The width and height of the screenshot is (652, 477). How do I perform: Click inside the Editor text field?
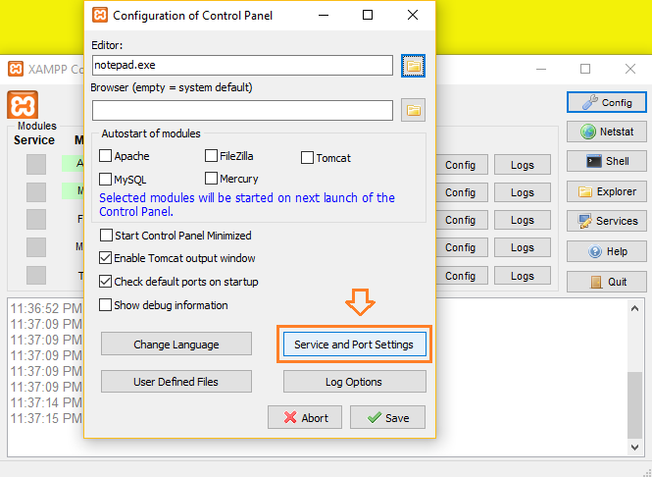coord(242,66)
